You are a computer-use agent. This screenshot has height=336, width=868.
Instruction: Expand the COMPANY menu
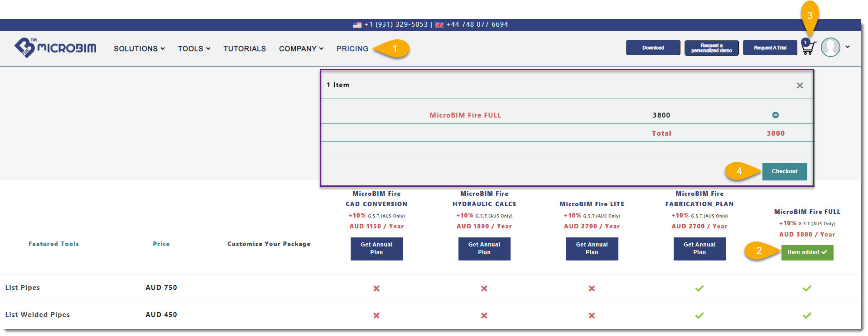[301, 48]
